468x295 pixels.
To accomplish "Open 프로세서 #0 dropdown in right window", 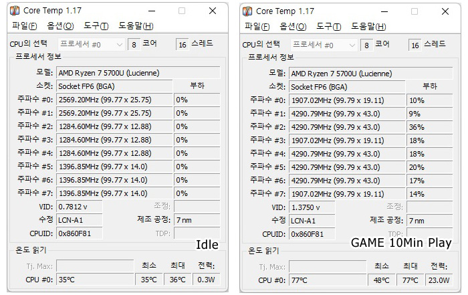I will pos(327,45).
